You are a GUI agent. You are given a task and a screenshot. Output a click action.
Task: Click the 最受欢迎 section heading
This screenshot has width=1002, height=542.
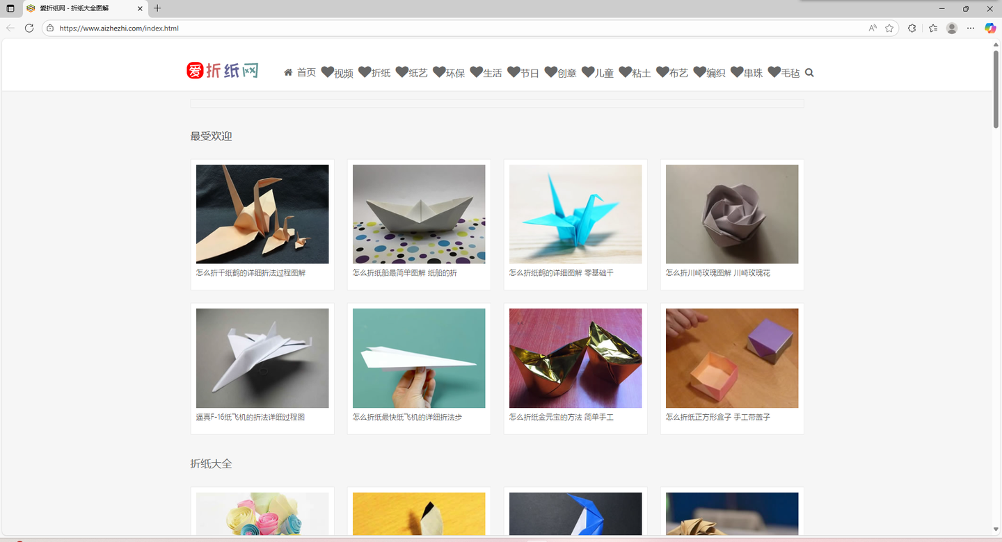(x=211, y=136)
